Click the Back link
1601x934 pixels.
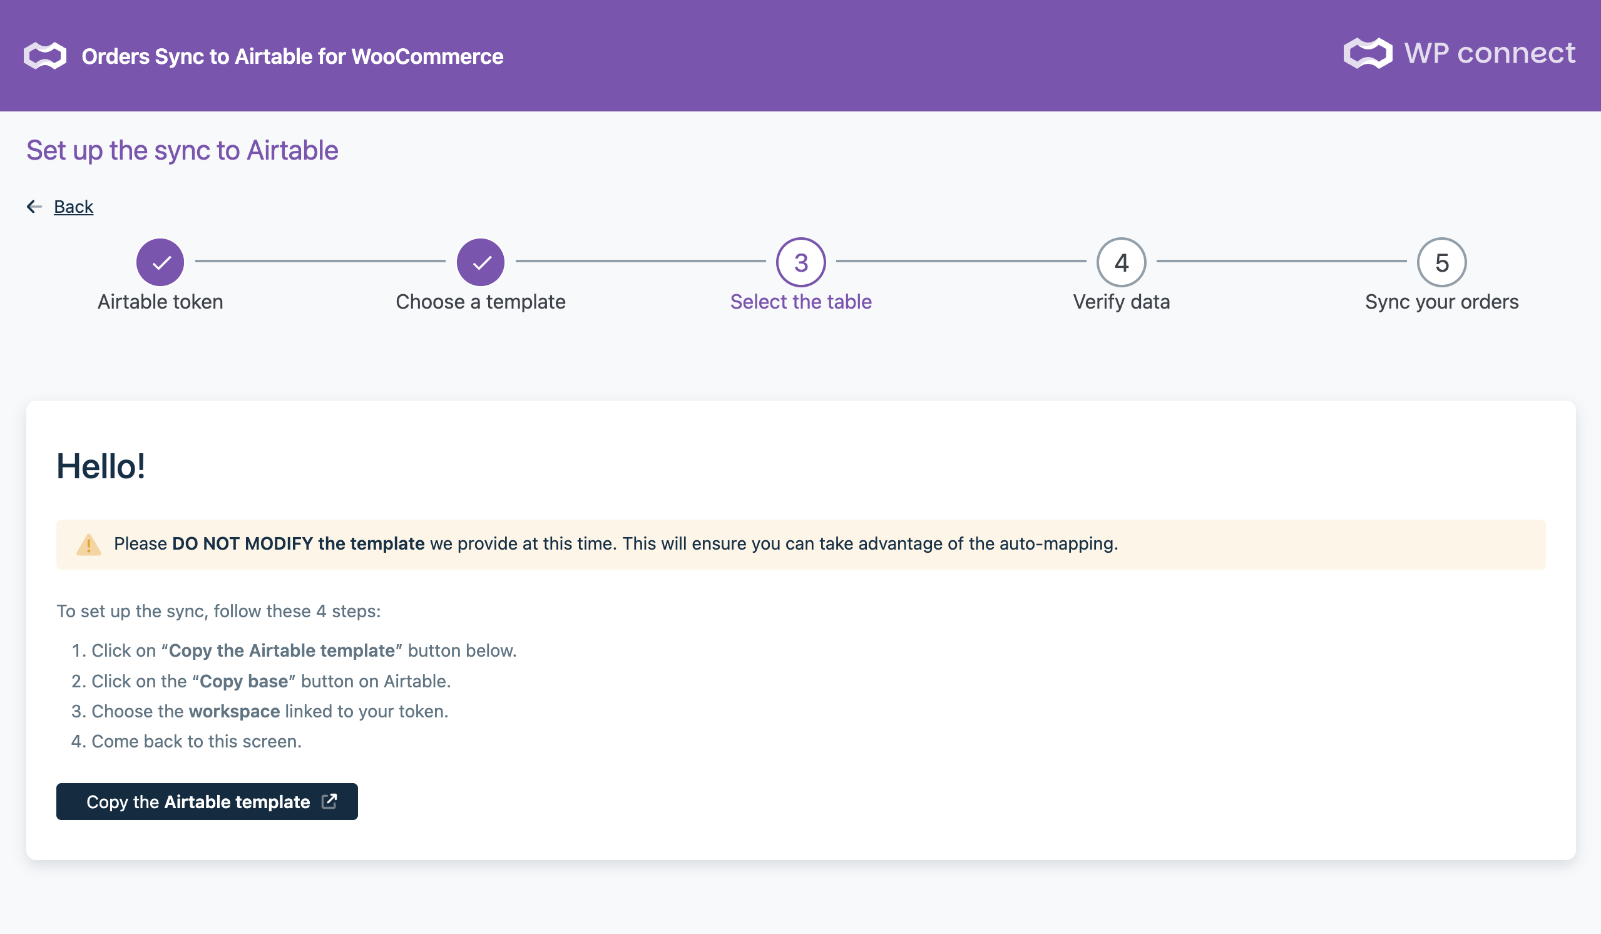coord(73,207)
